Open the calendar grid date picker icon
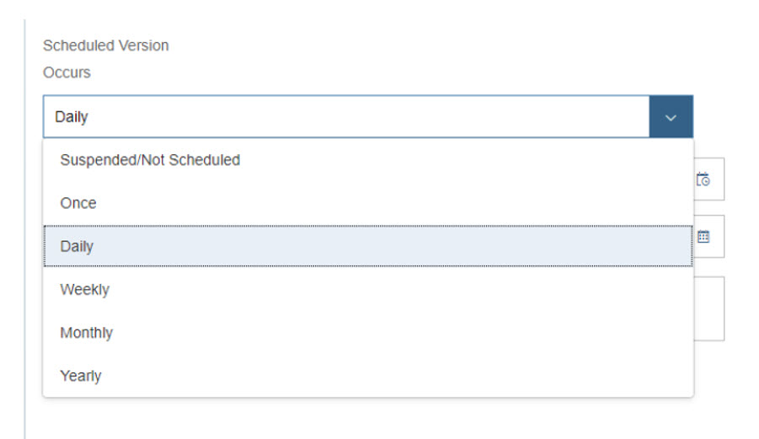This screenshot has height=439, width=759. coord(703,237)
